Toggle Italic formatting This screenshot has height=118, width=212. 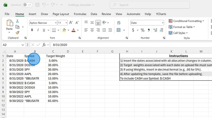[38, 30]
